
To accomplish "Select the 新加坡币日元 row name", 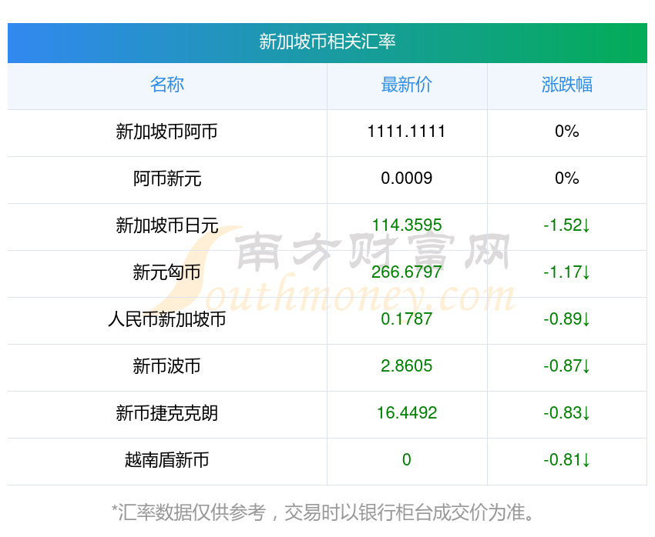I will [x=167, y=225].
